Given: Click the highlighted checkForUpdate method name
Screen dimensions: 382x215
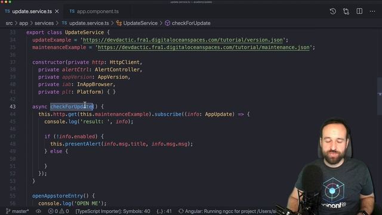Looking at the screenshot, I should 72,106.
